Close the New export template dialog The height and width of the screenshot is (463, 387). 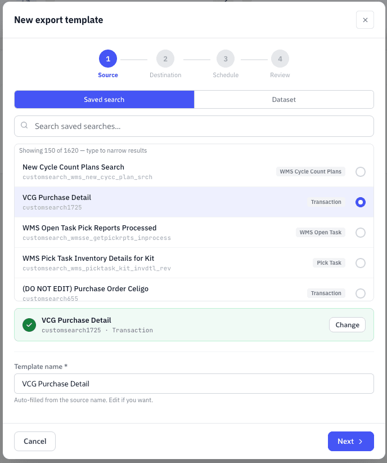coord(365,20)
